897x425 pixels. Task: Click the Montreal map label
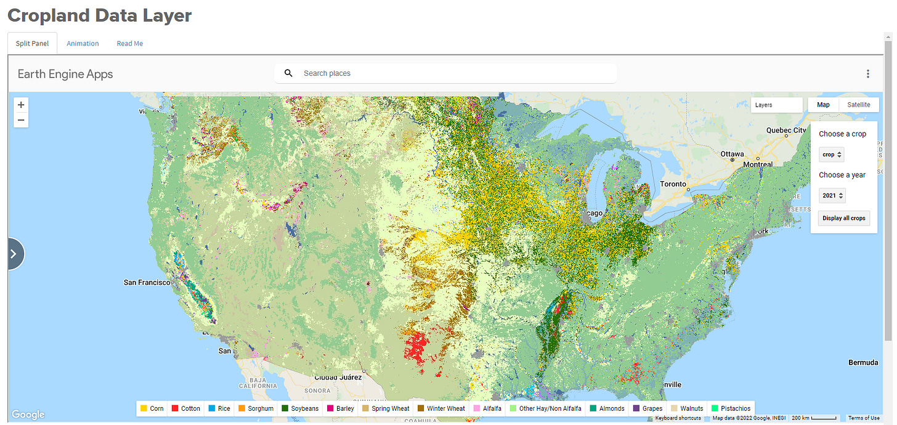pyautogui.click(x=758, y=164)
